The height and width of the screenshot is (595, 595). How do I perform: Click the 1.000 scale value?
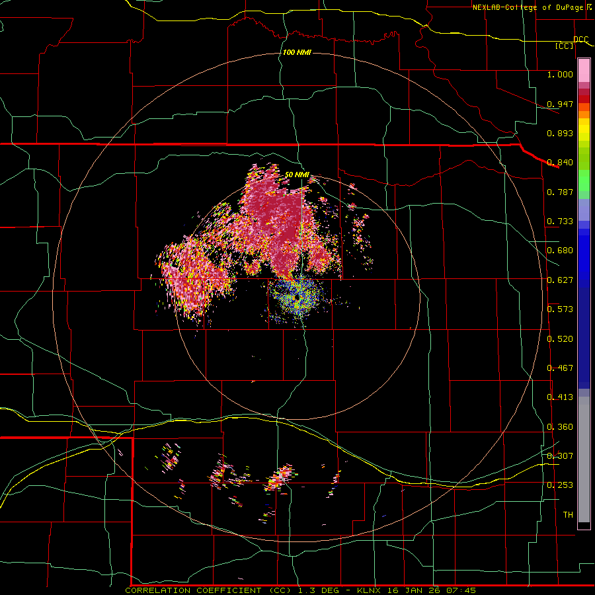point(560,74)
